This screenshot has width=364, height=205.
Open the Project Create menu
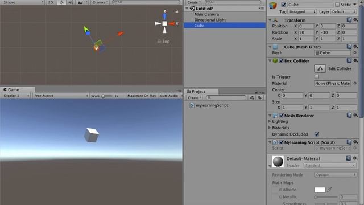point(195,97)
